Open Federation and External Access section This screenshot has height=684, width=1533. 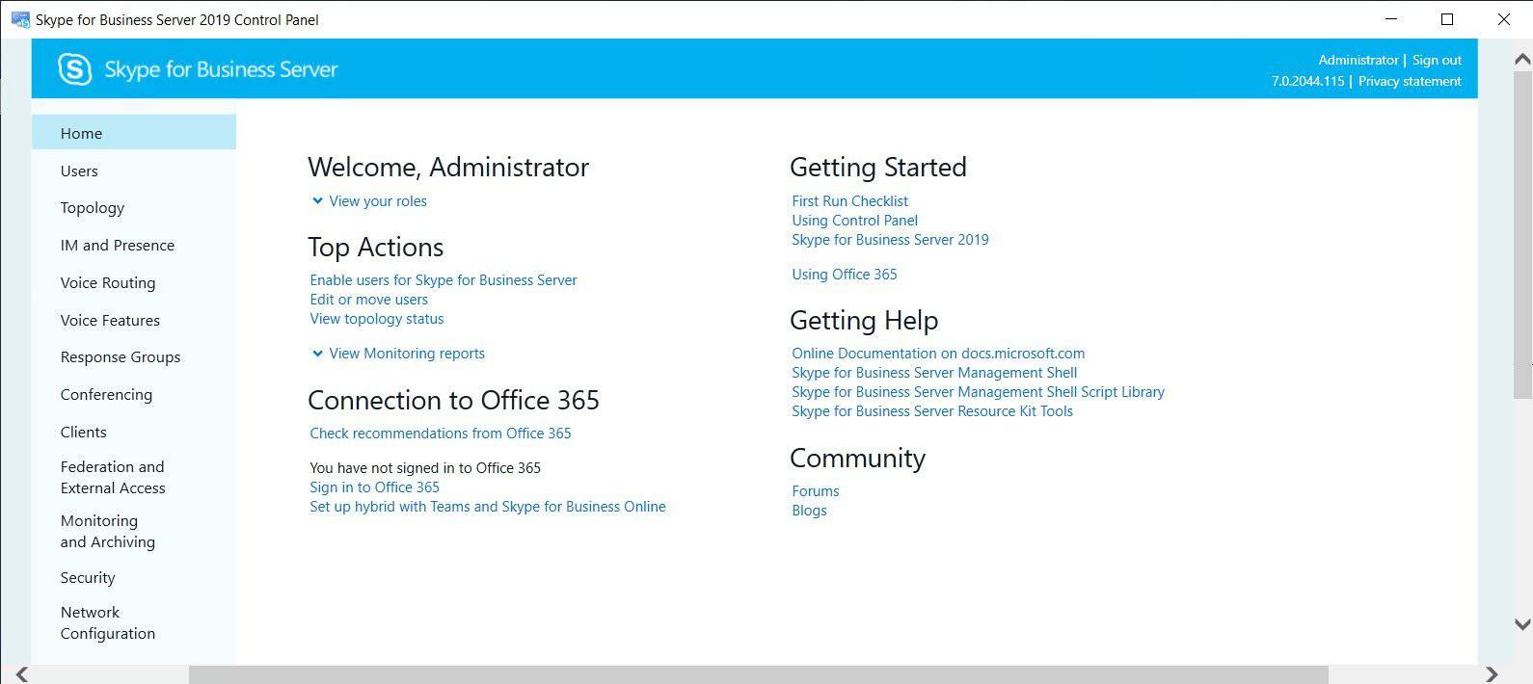click(x=112, y=477)
